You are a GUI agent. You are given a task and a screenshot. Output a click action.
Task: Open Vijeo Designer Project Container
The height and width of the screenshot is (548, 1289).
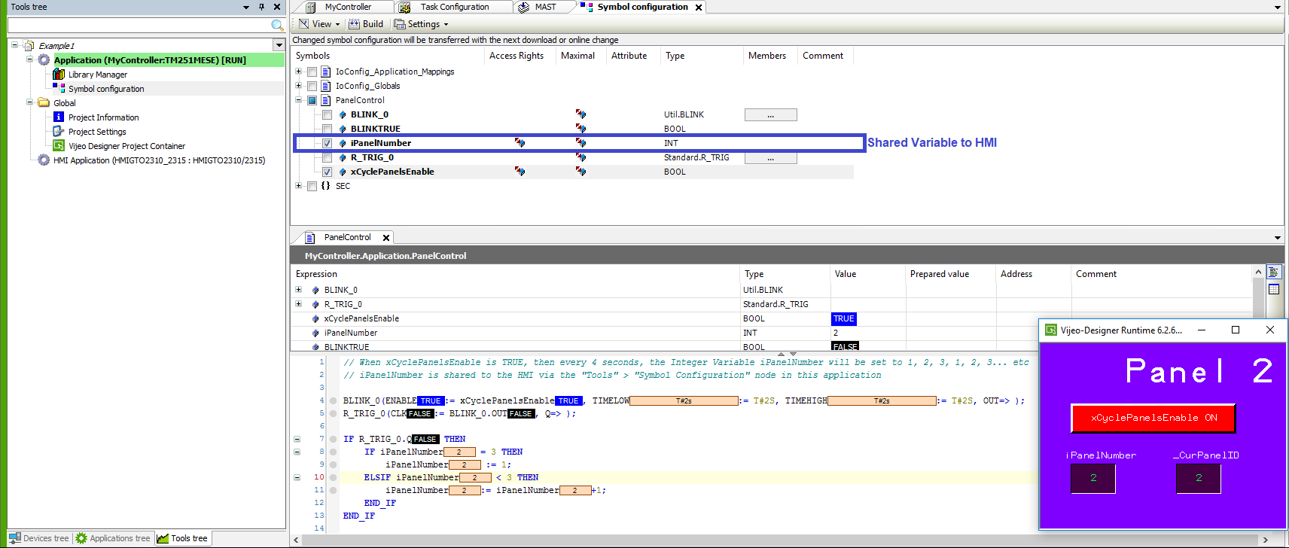(x=126, y=146)
